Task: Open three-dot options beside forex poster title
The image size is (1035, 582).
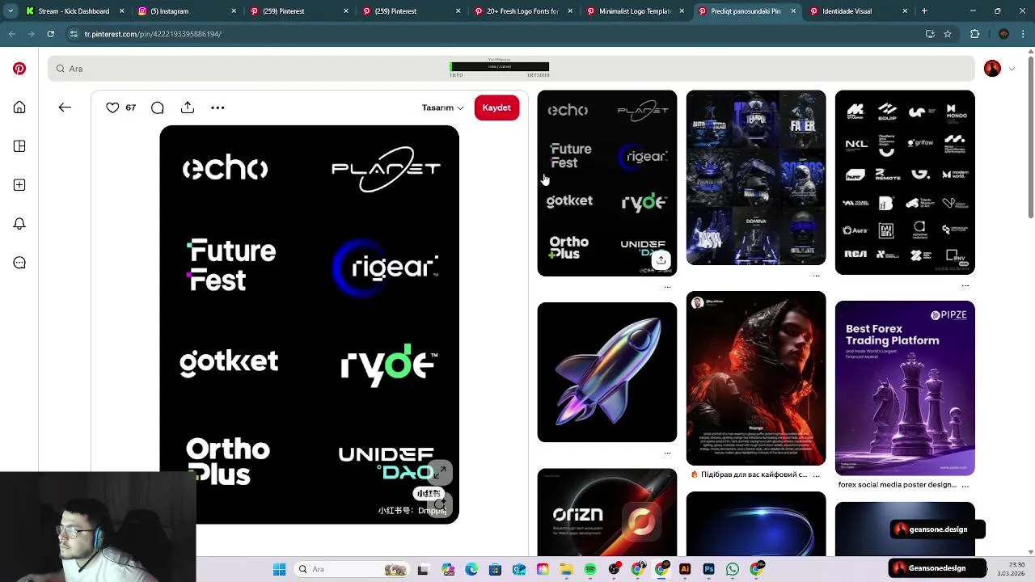Action: [x=965, y=485]
